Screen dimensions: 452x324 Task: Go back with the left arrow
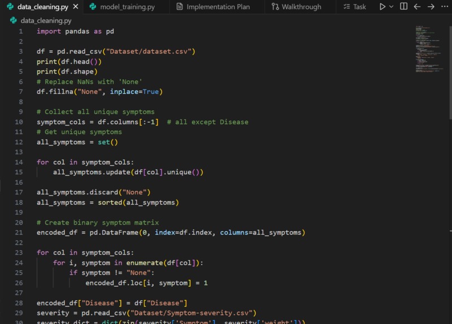pyautogui.click(x=417, y=6)
